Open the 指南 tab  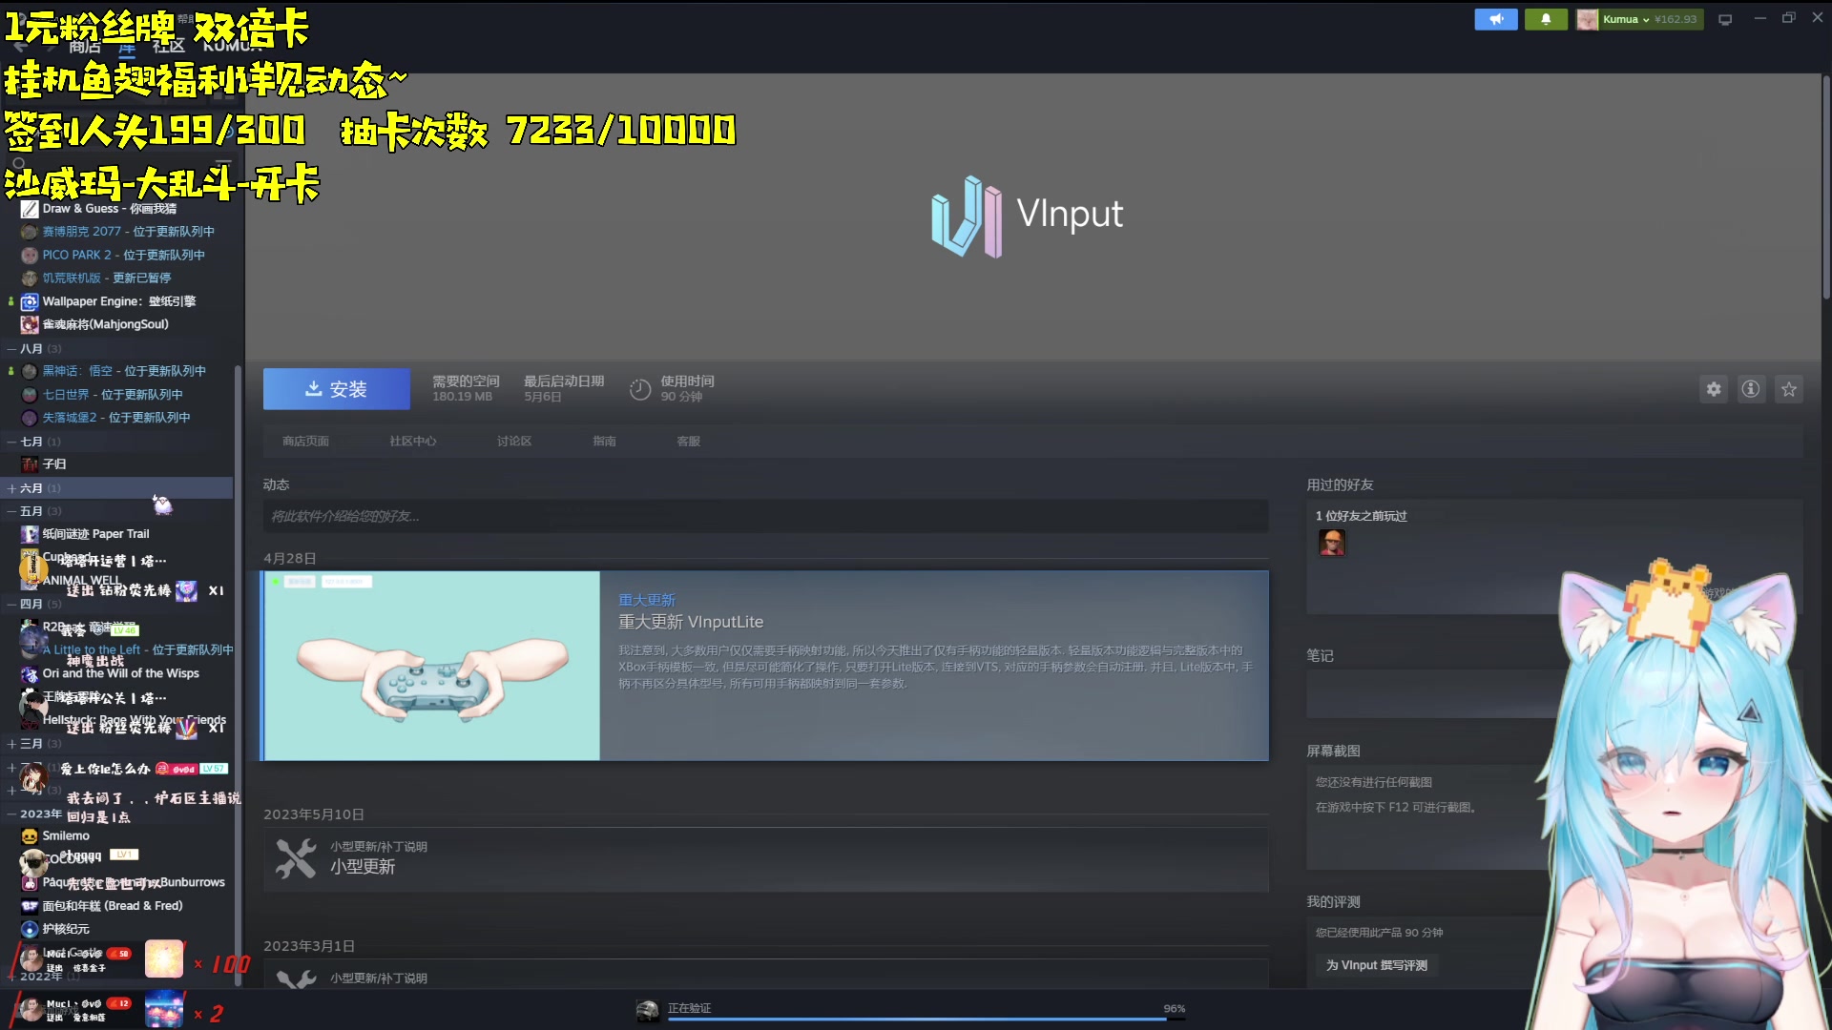tap(604, 441)
